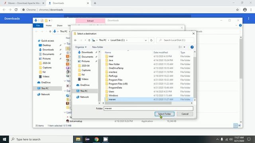This screenshot has width=255, height=143.
Task: Select the Intel folder
Action: click(x=111, y=56)
